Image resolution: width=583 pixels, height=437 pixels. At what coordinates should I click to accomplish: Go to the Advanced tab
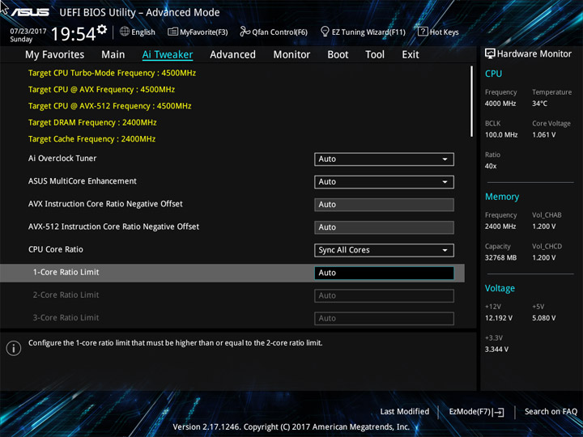coord(232,55)
